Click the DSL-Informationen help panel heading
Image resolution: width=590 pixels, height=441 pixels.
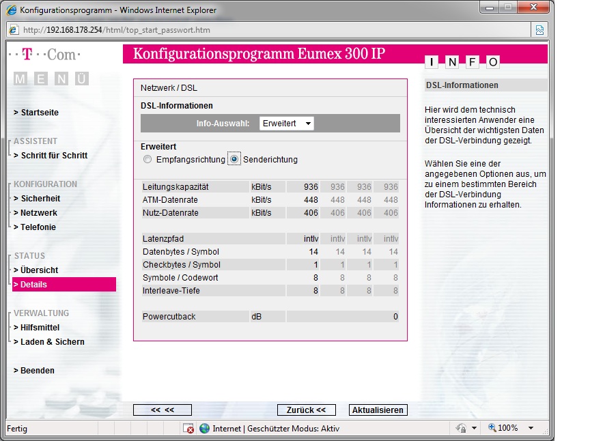tap(462, 85)
